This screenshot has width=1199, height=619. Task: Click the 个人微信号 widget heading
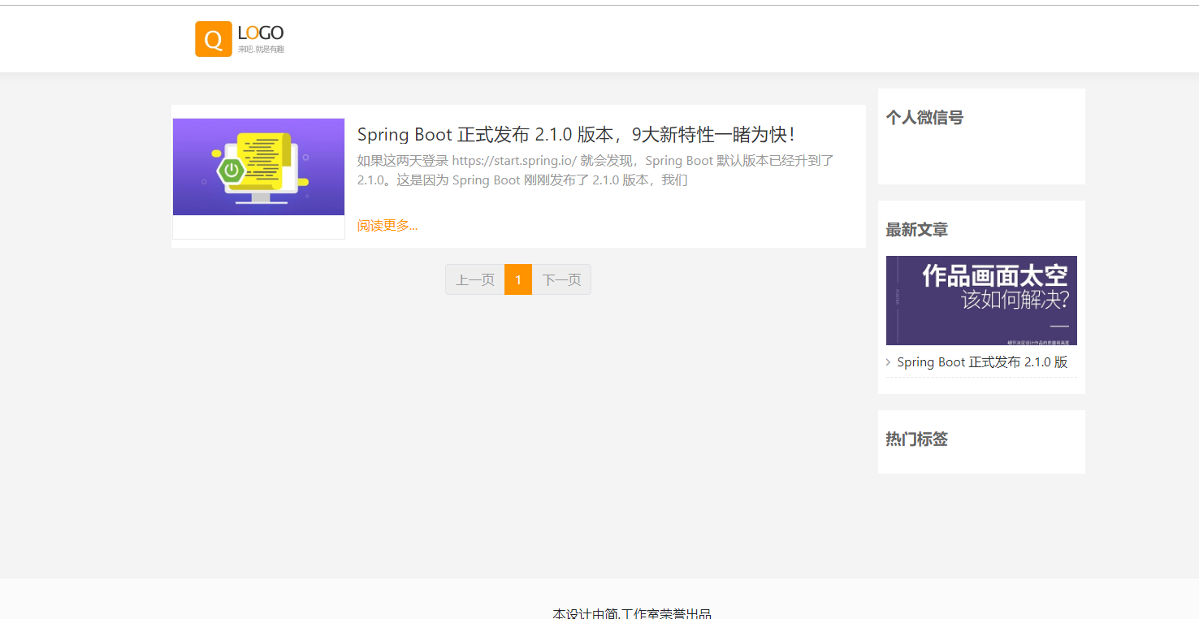tap(924, 118)
